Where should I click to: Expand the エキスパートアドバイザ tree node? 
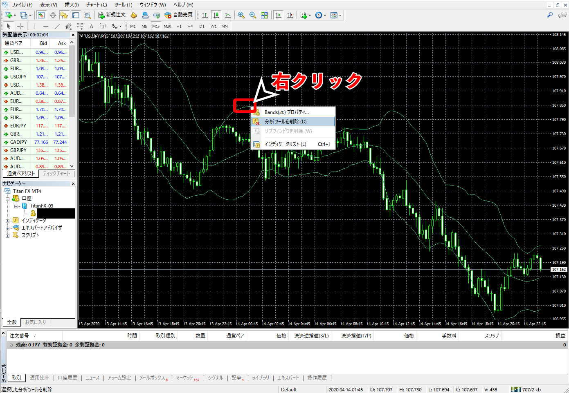(x=7, y=228)
